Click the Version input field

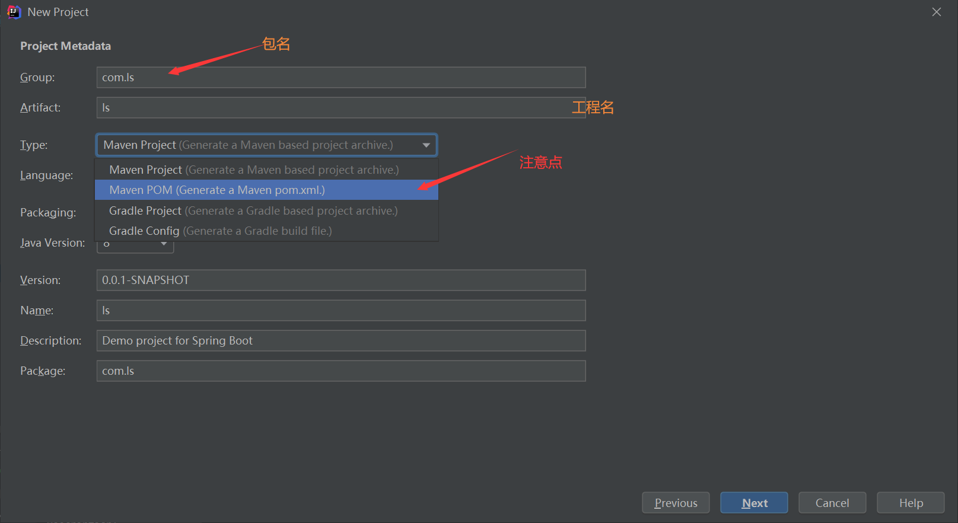pyautogui.click(x=341, y=280)
